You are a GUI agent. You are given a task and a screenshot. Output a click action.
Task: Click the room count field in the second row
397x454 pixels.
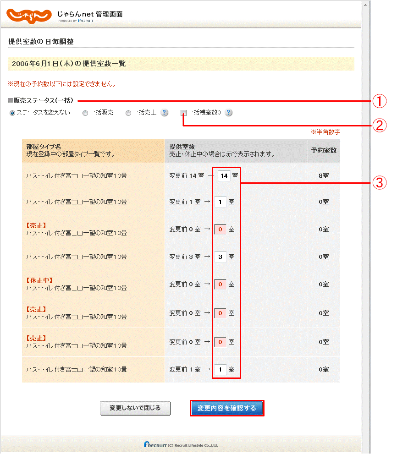[x=220, y=202]
